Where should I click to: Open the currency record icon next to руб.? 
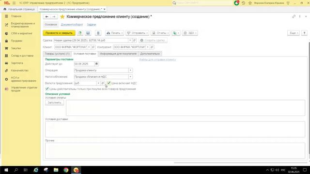click(x=102, y=83)
